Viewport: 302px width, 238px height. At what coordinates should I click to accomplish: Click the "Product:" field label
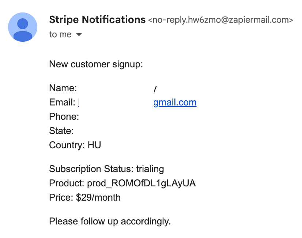67,183
